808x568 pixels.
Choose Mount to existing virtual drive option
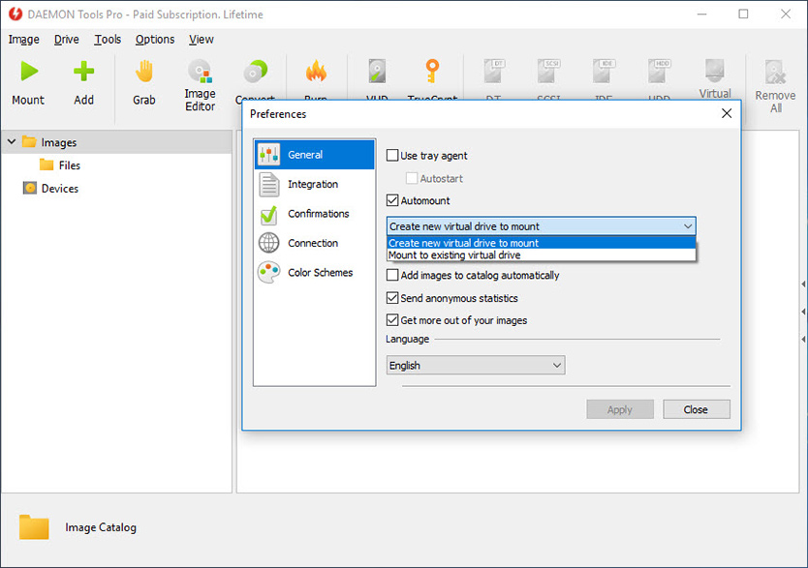[x=541, y=255]
